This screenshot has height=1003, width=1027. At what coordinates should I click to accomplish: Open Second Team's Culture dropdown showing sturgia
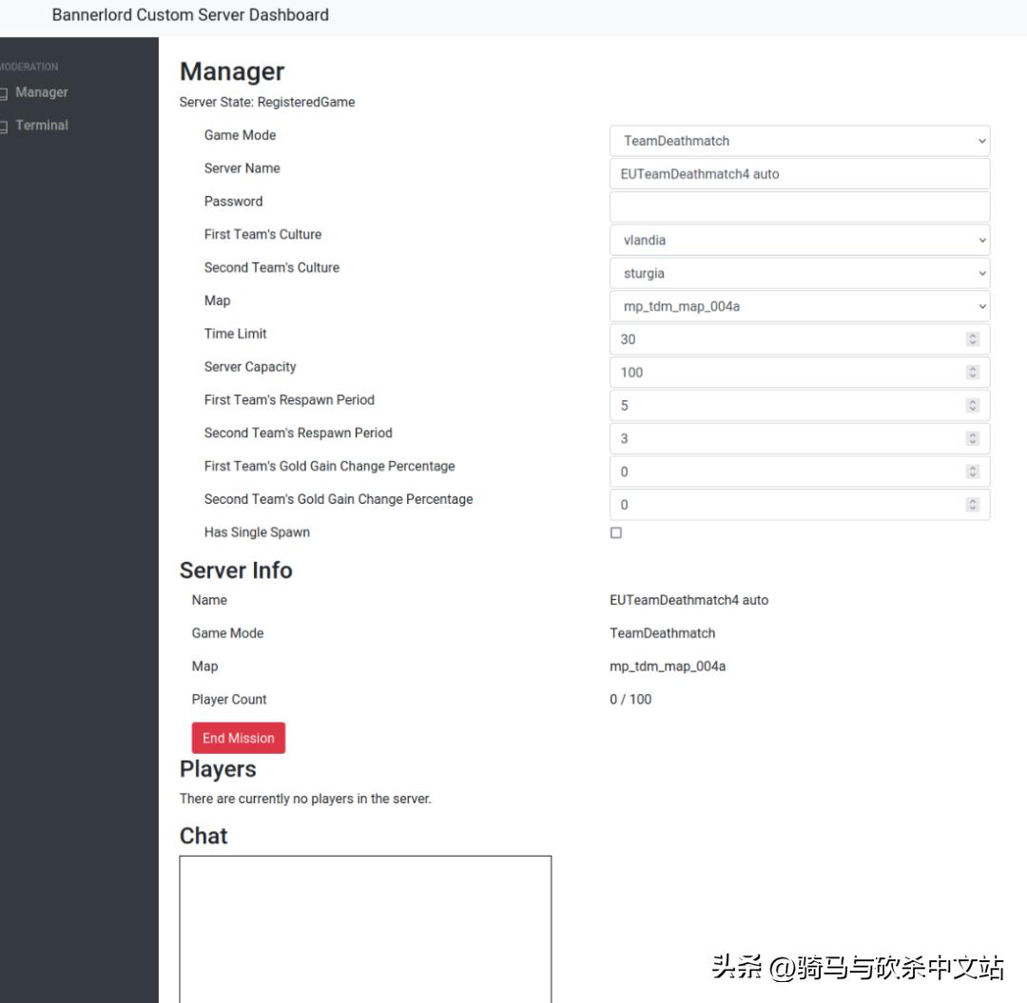[x=799, y=273]
